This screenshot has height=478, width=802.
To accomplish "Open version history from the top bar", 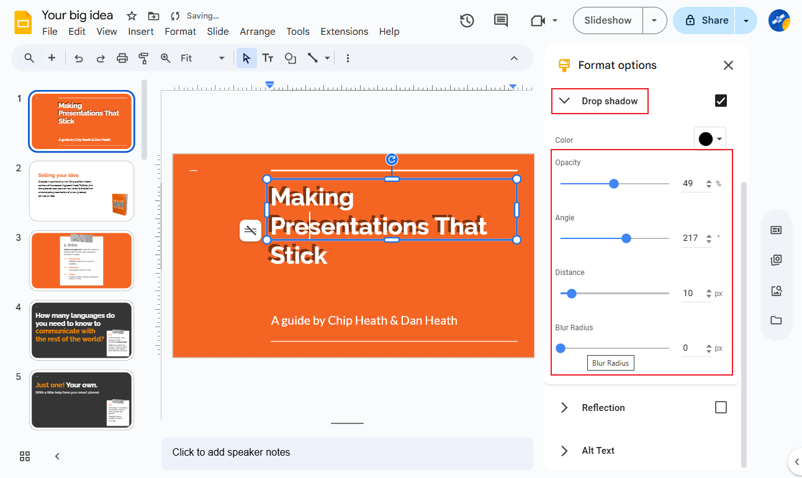I will 467,20.
